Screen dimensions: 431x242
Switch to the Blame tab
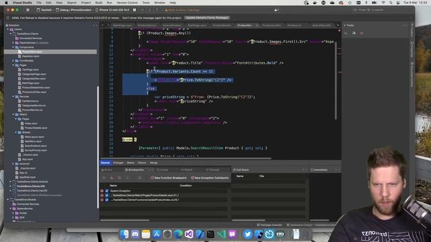(x=130, y=163)
